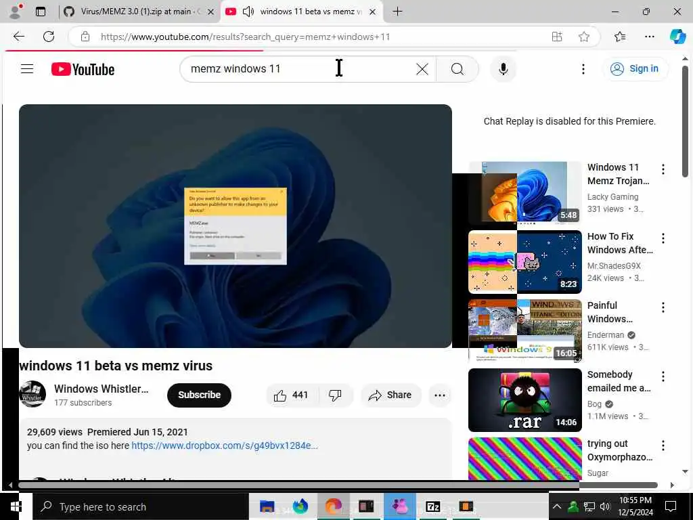Go back with the browser back arrow
This screenshot has height=520, width=693.
tap(18, 37)
